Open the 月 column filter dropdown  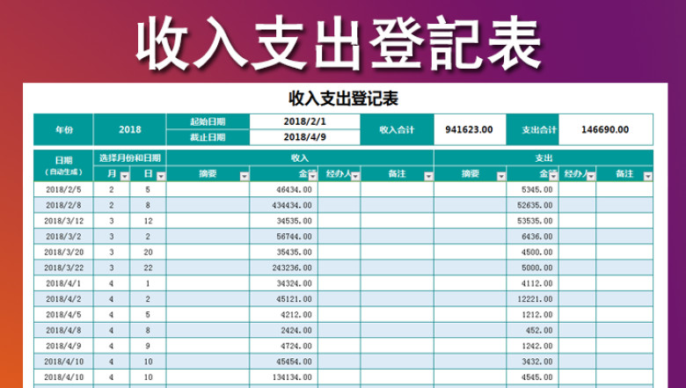[x=125, y=176]
